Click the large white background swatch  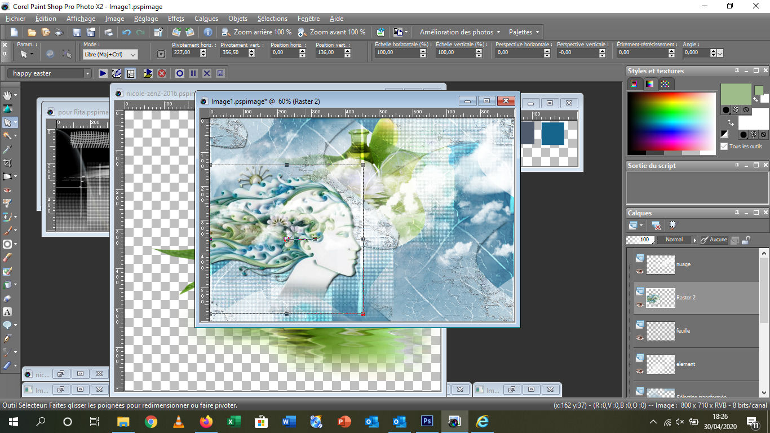753,118
